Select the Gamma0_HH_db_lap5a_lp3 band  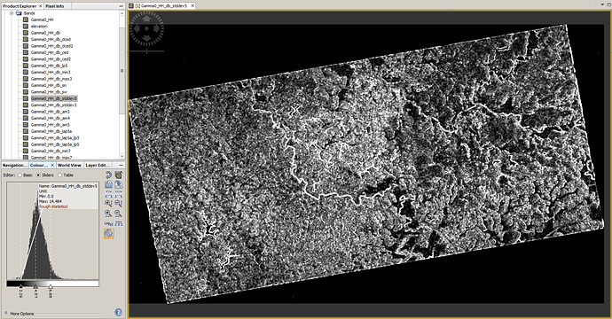pyautogui.click(x=55, y=137)
